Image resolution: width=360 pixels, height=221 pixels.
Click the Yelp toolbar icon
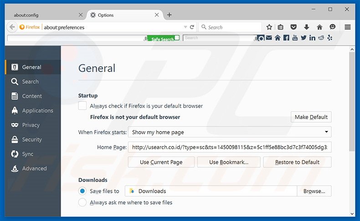click(329, 38)
